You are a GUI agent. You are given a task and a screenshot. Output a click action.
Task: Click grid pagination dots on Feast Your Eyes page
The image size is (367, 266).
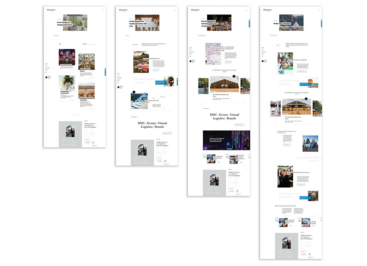[77, 115]
